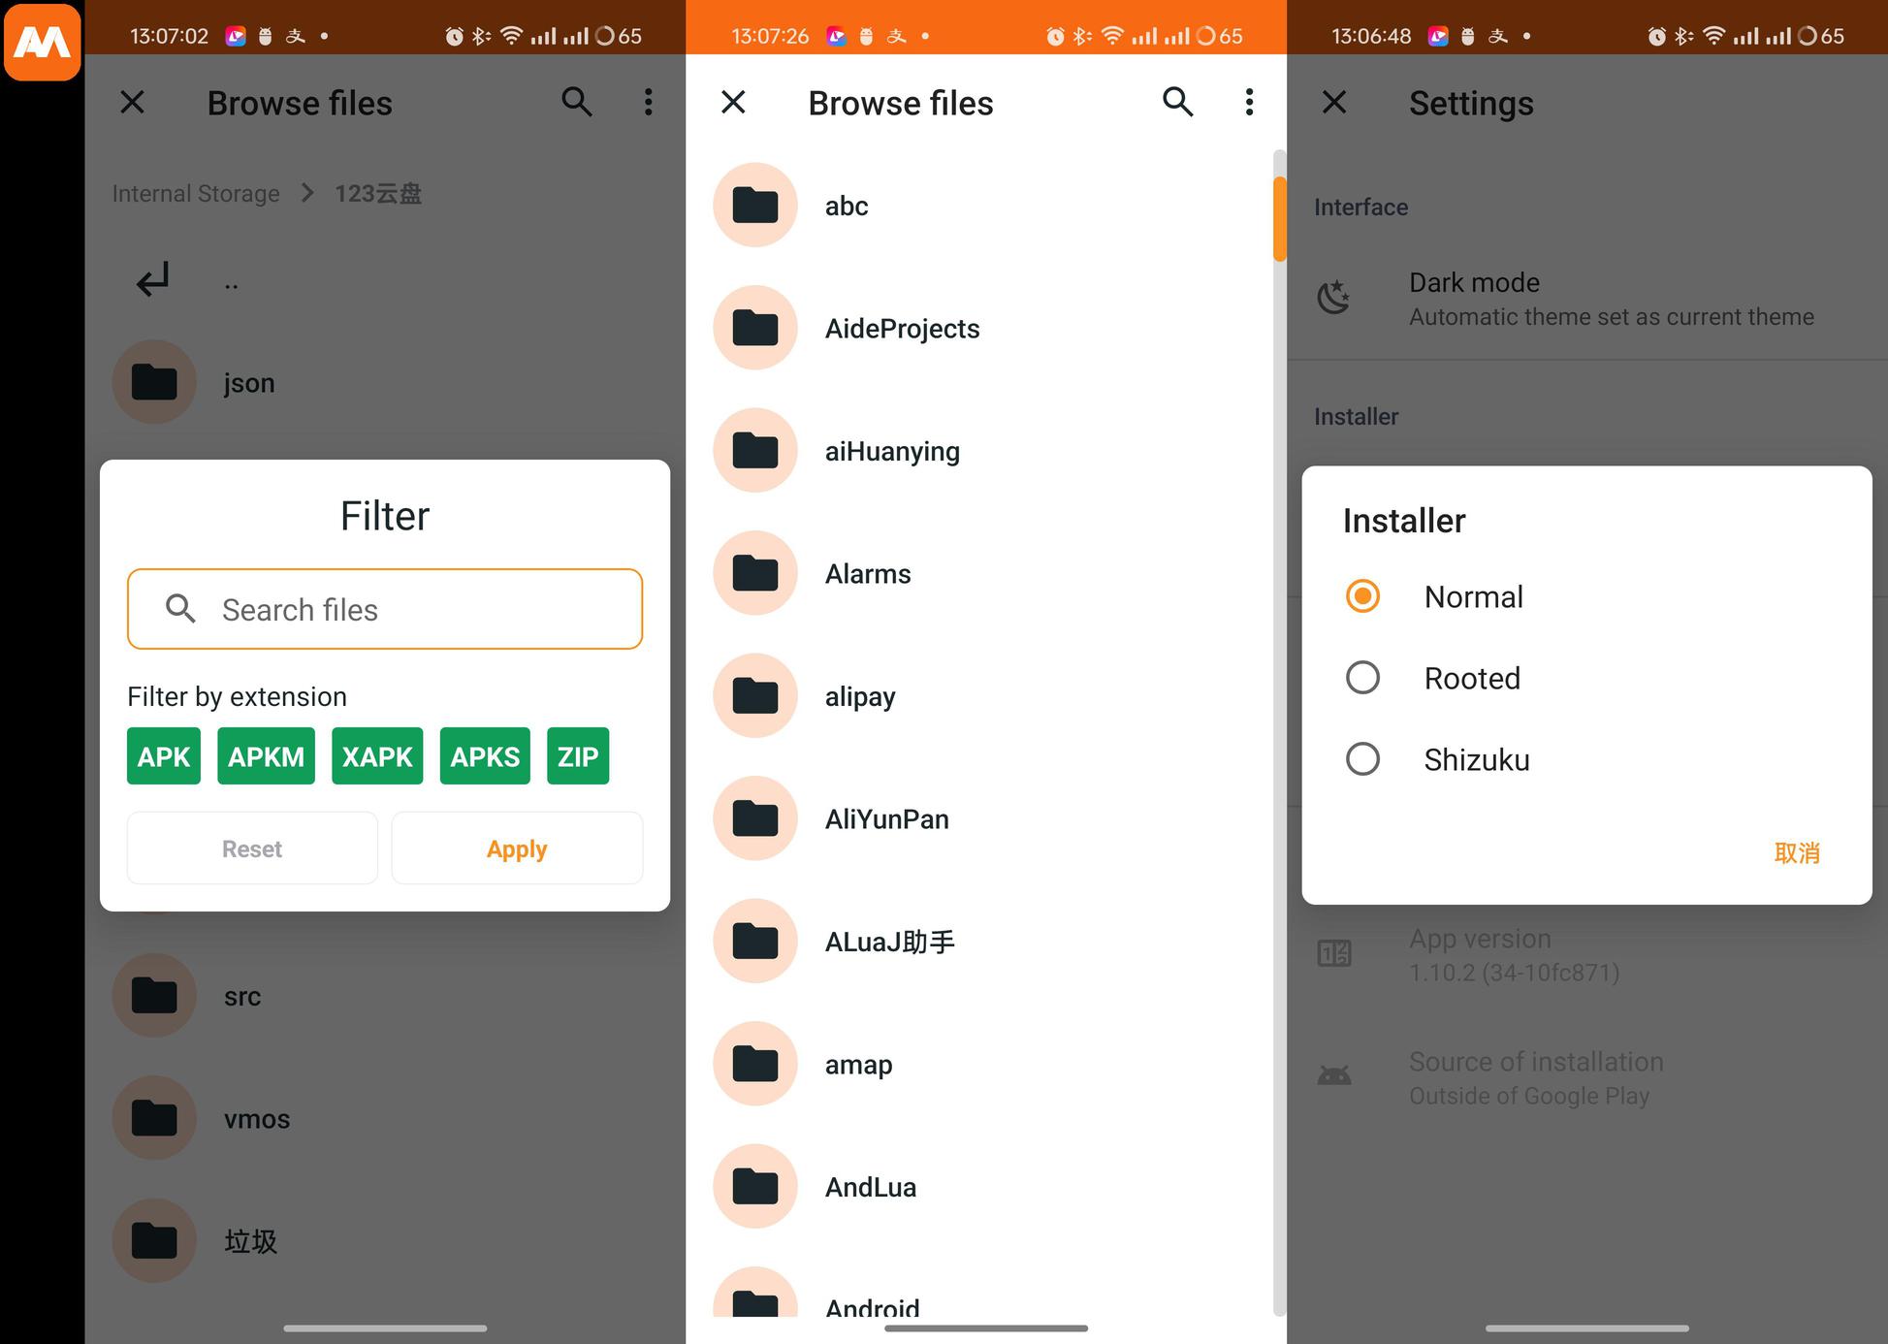Screen dimensions: 1888x1344
Task: Click the orange scrollbar thumb
Action: (x=1279, y=219)
